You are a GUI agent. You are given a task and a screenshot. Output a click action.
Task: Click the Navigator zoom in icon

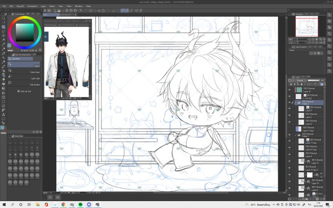click(313, 40)
